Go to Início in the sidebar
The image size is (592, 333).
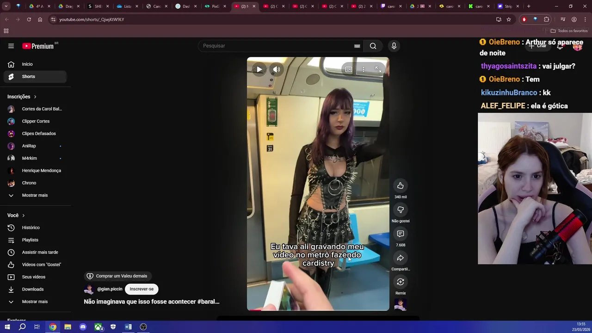[x=35, y=64]
